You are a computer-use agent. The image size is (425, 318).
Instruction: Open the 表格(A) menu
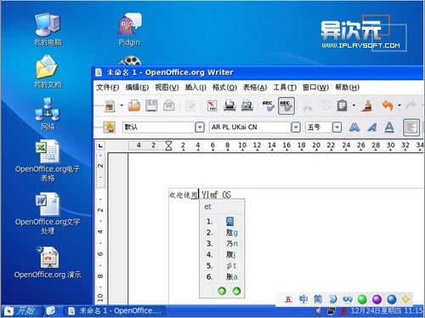255,87
